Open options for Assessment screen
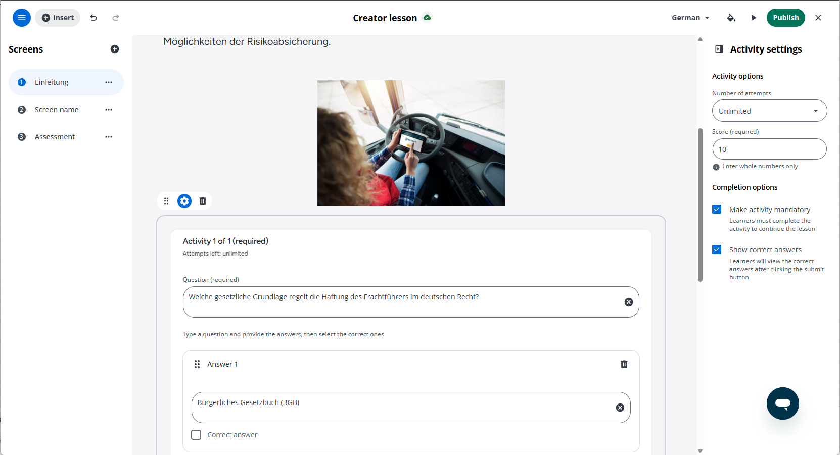The image size is (840, 455). pyautogui.click(x=109, y=137)
